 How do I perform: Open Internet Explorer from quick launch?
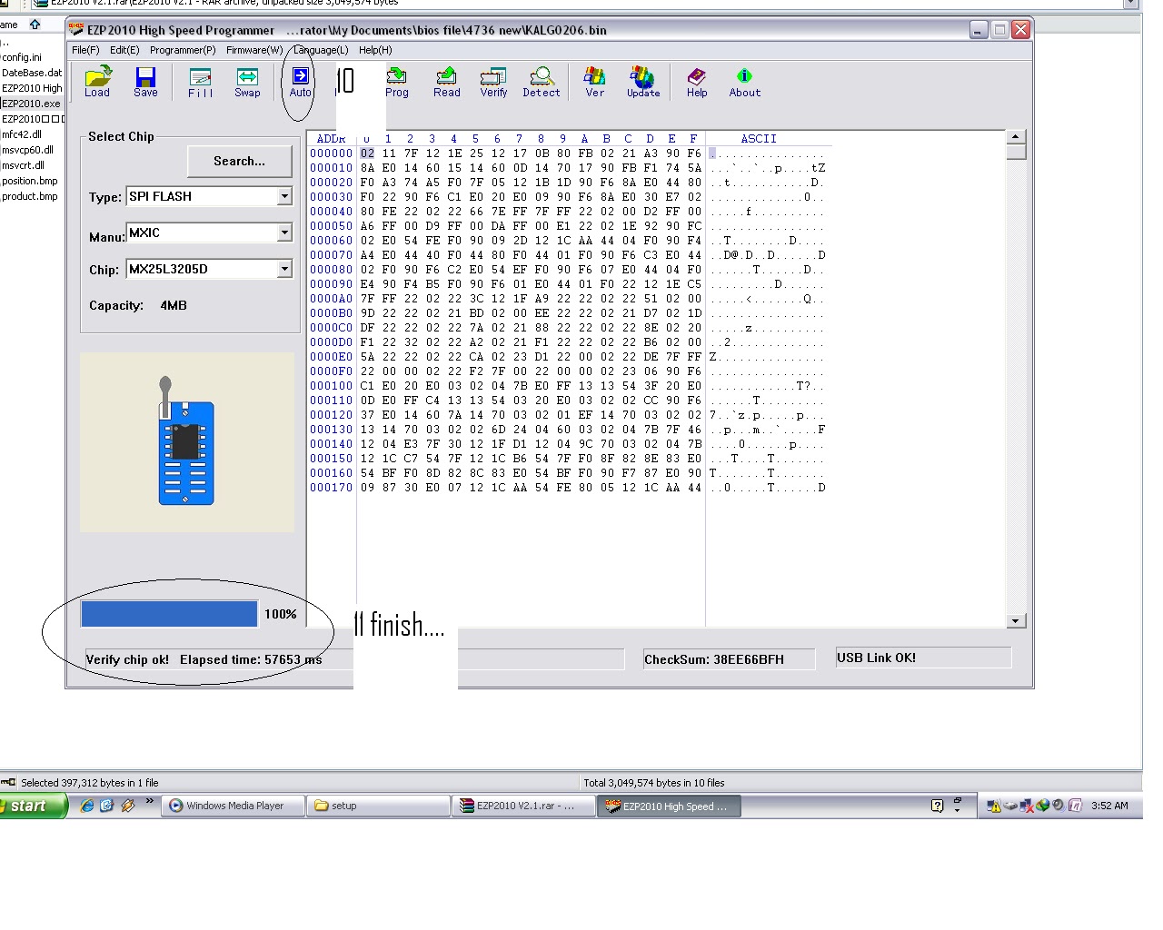tap(86, 806)
